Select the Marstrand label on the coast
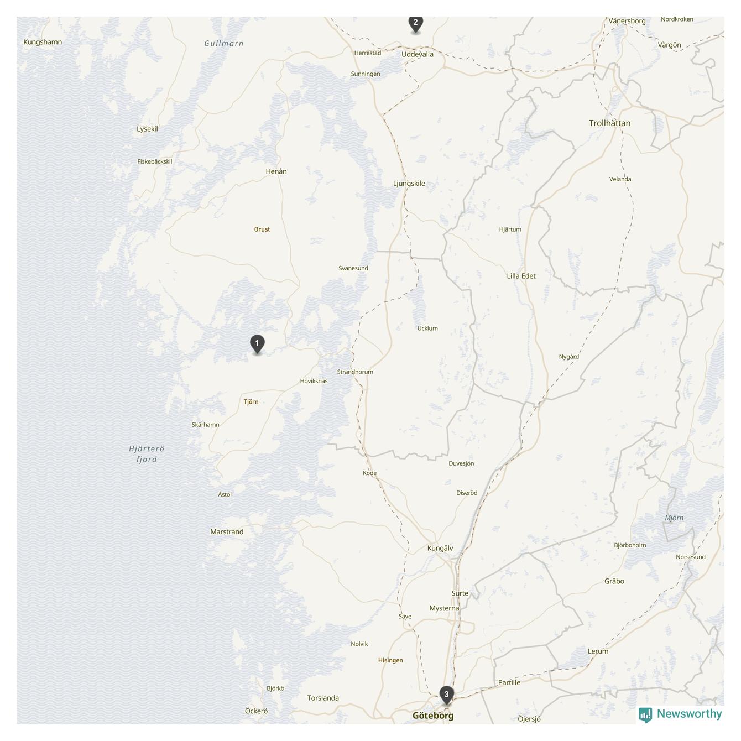Image resolution: width=741 pixels, height=741 pixels. [x=227, y=532]
